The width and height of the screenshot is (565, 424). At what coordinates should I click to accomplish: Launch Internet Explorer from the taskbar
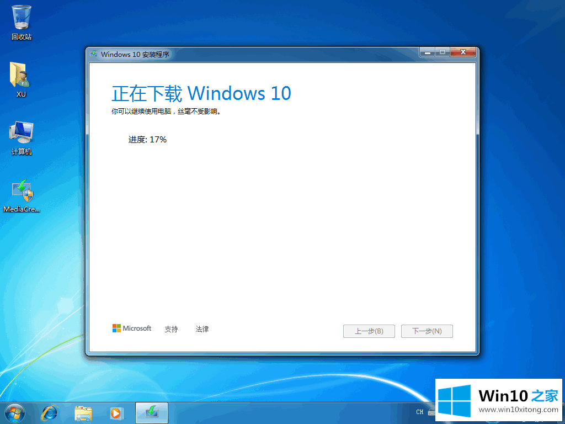click(x=50, y=413)
